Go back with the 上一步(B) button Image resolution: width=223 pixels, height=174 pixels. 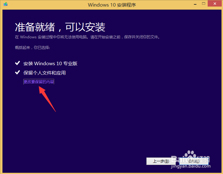pyautogui.click(x=161, y=161)
